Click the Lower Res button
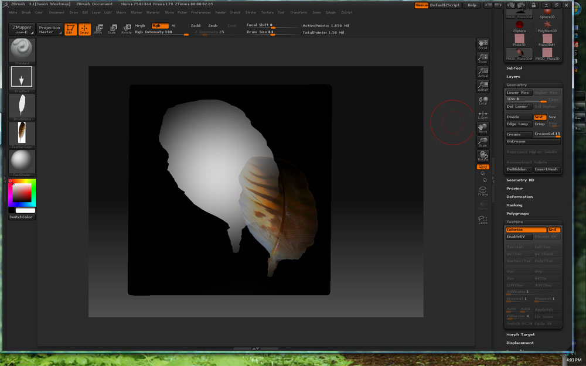The height and width of the screenshot is (366, 586). click(519, 93)
